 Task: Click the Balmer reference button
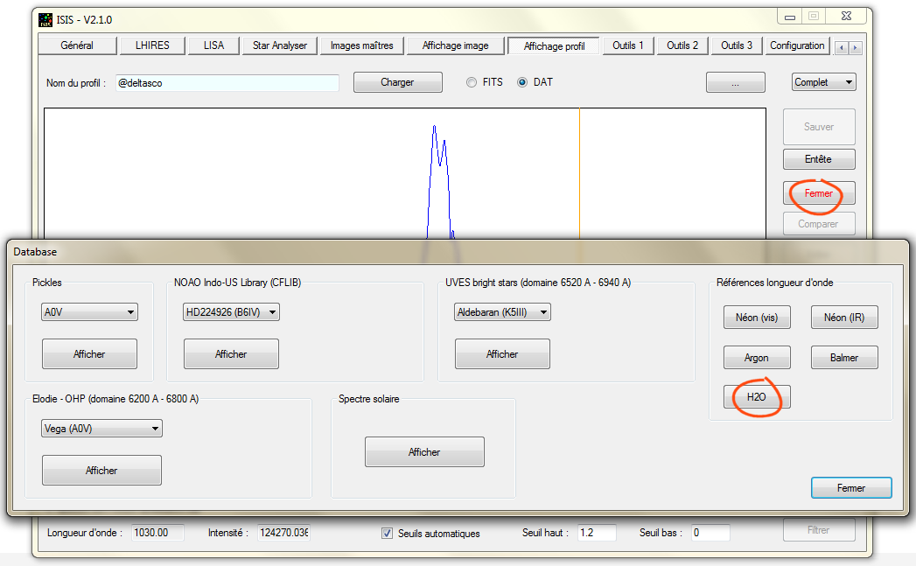point(844,358)
